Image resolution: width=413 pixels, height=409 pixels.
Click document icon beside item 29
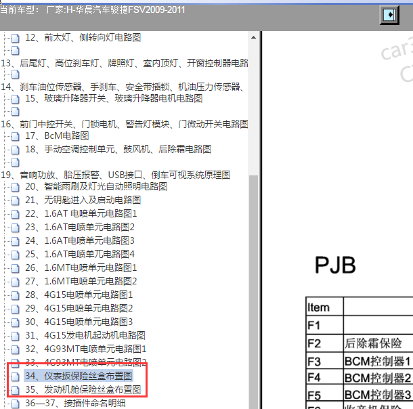pos(16,309)
